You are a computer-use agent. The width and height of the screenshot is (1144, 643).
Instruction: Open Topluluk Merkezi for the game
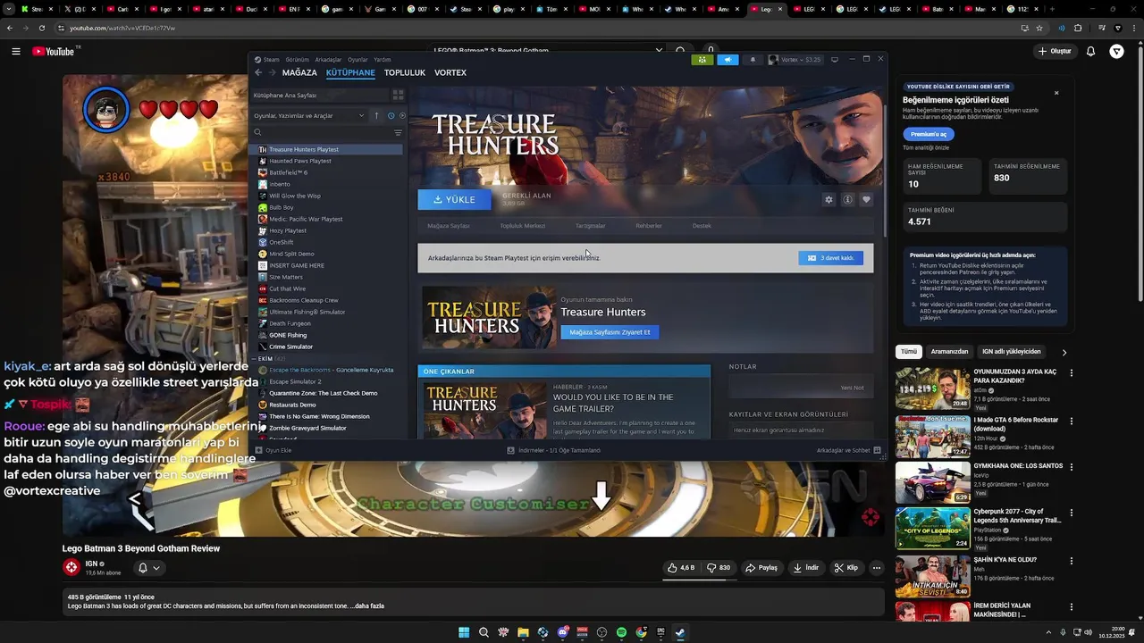click(x=522, y=226)
